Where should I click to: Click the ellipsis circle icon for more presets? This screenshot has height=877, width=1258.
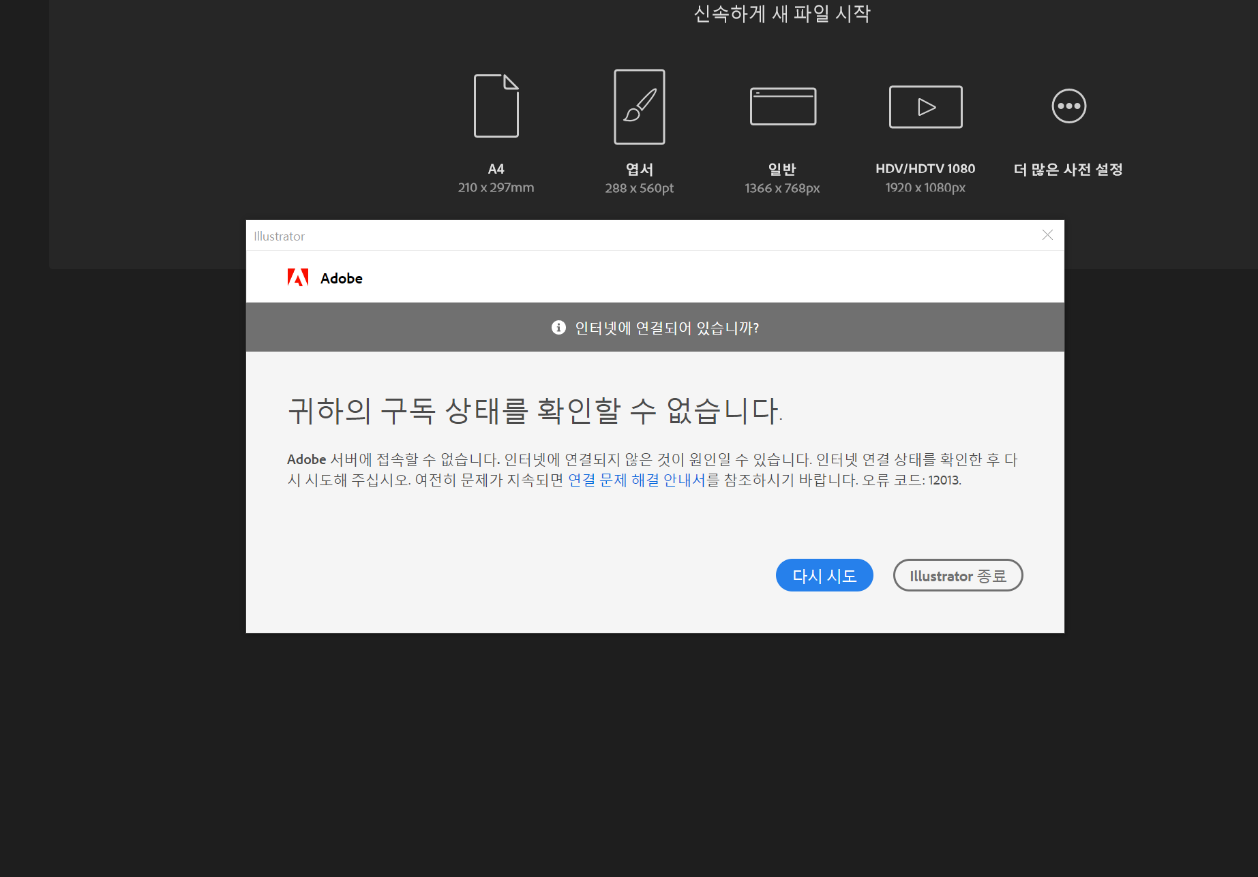1068,106
